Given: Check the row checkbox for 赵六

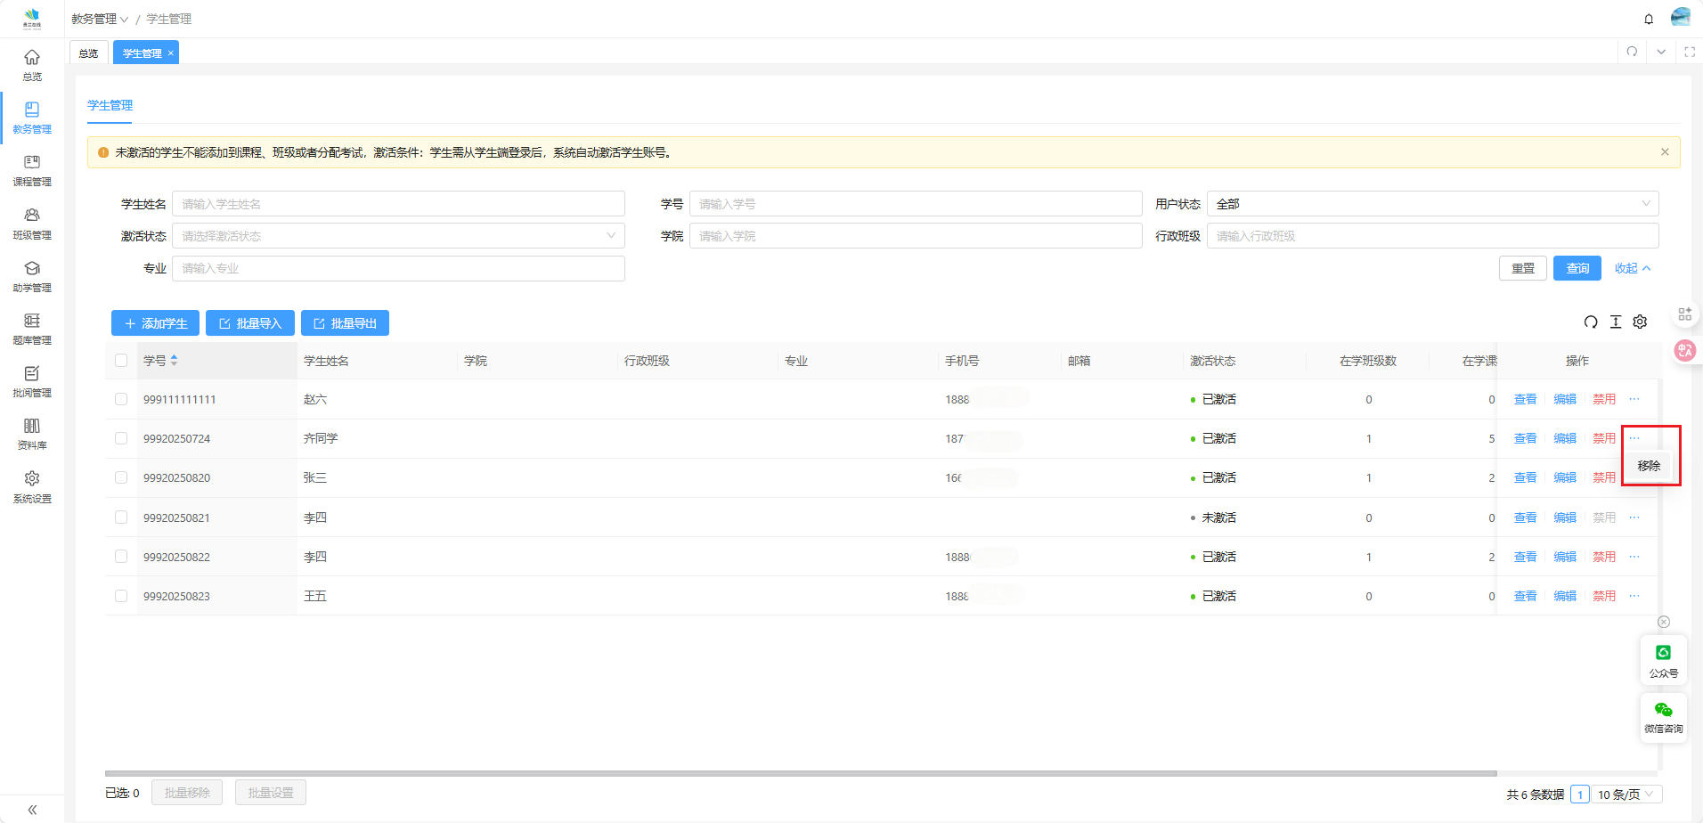Looking at the screenshot, I should coord(121,399).
